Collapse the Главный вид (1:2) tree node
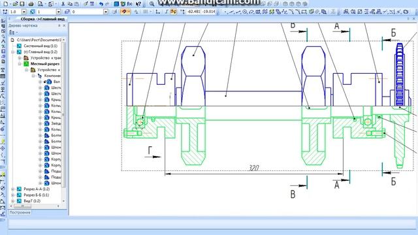The image size is (418, 235). tap(13, 52)
